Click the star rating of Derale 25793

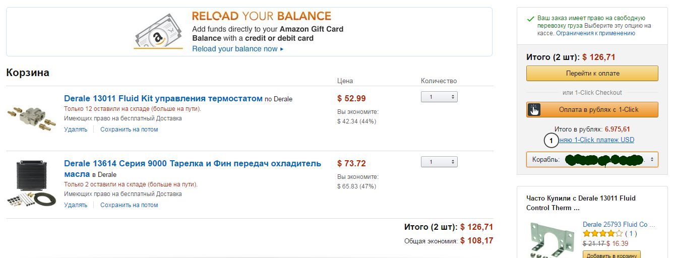point(602,234)
